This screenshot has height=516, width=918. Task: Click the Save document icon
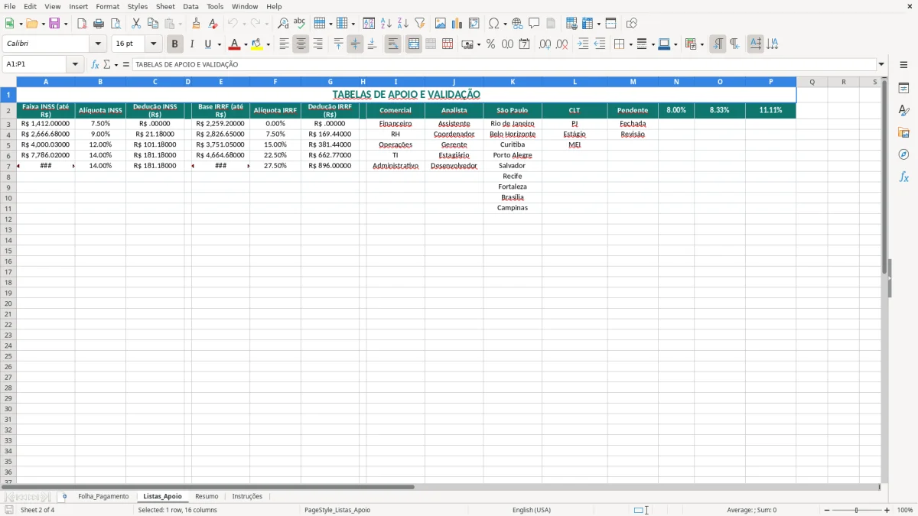tap(54, 24)
